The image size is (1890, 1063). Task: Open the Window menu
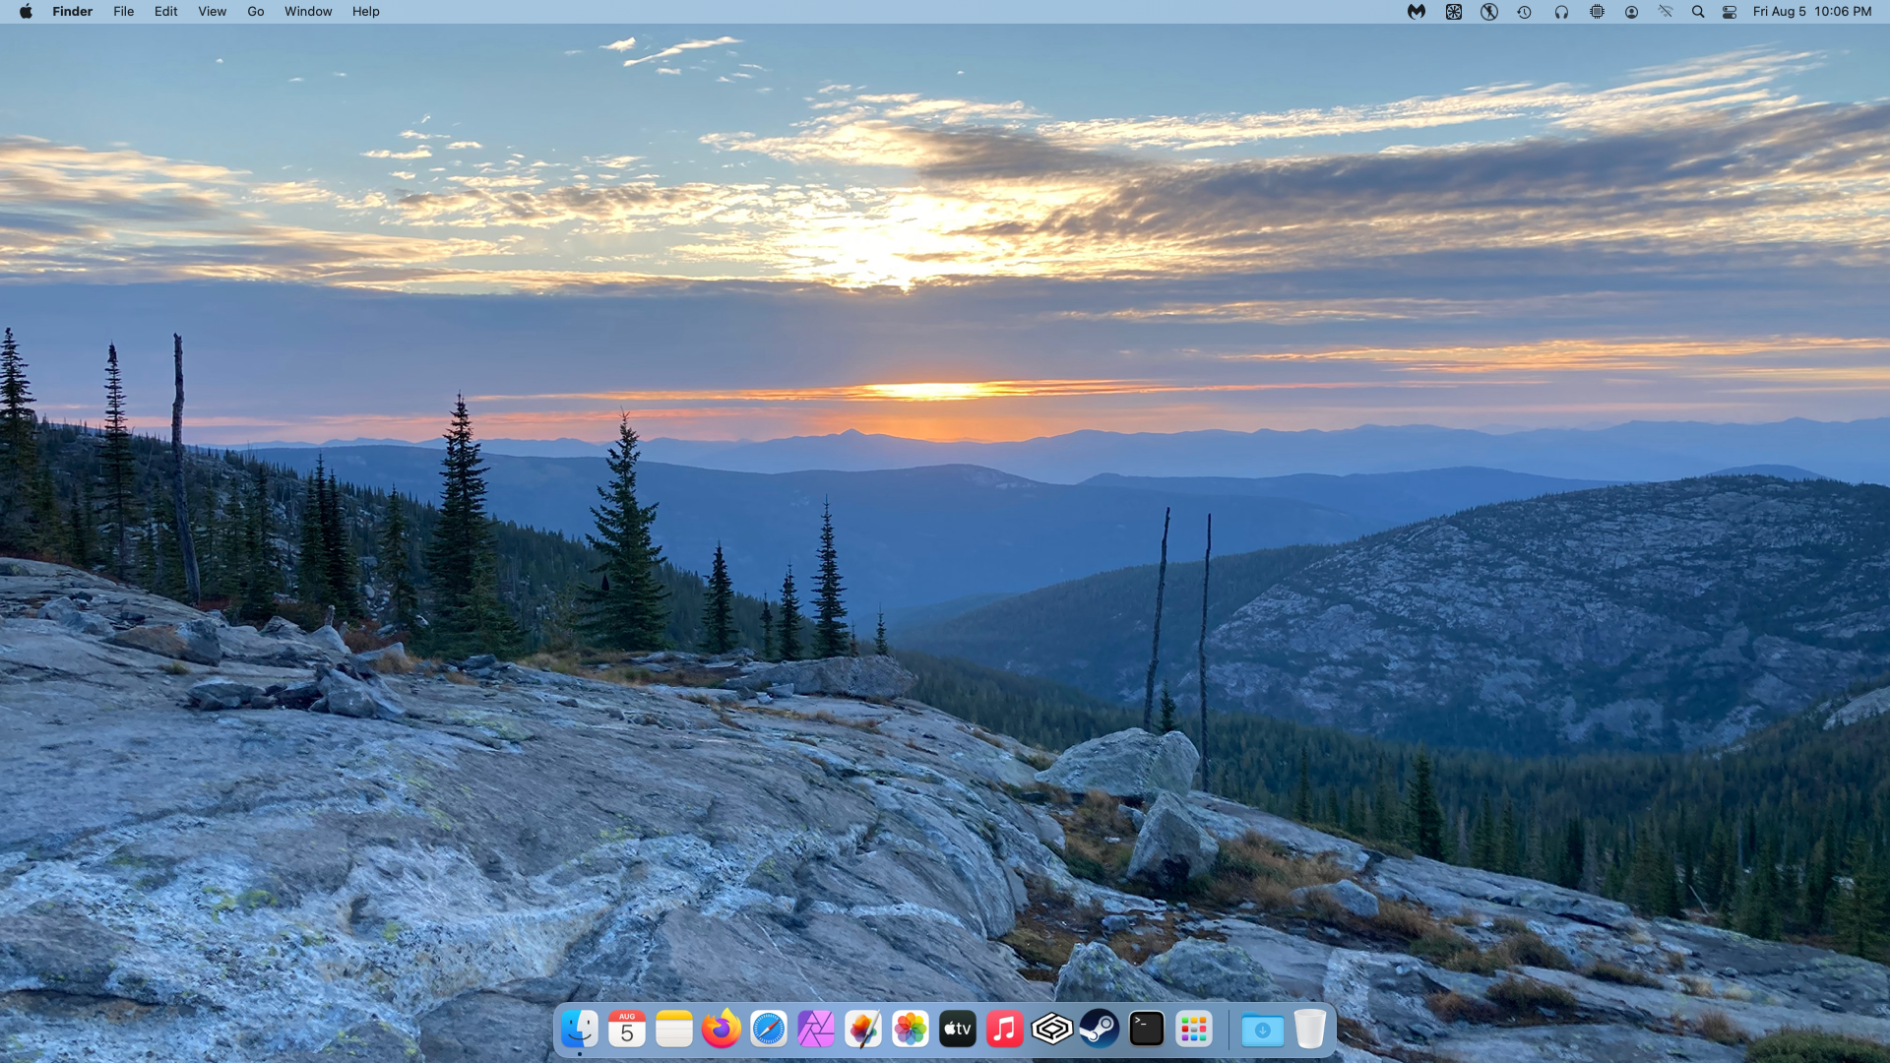coord(308,12)
